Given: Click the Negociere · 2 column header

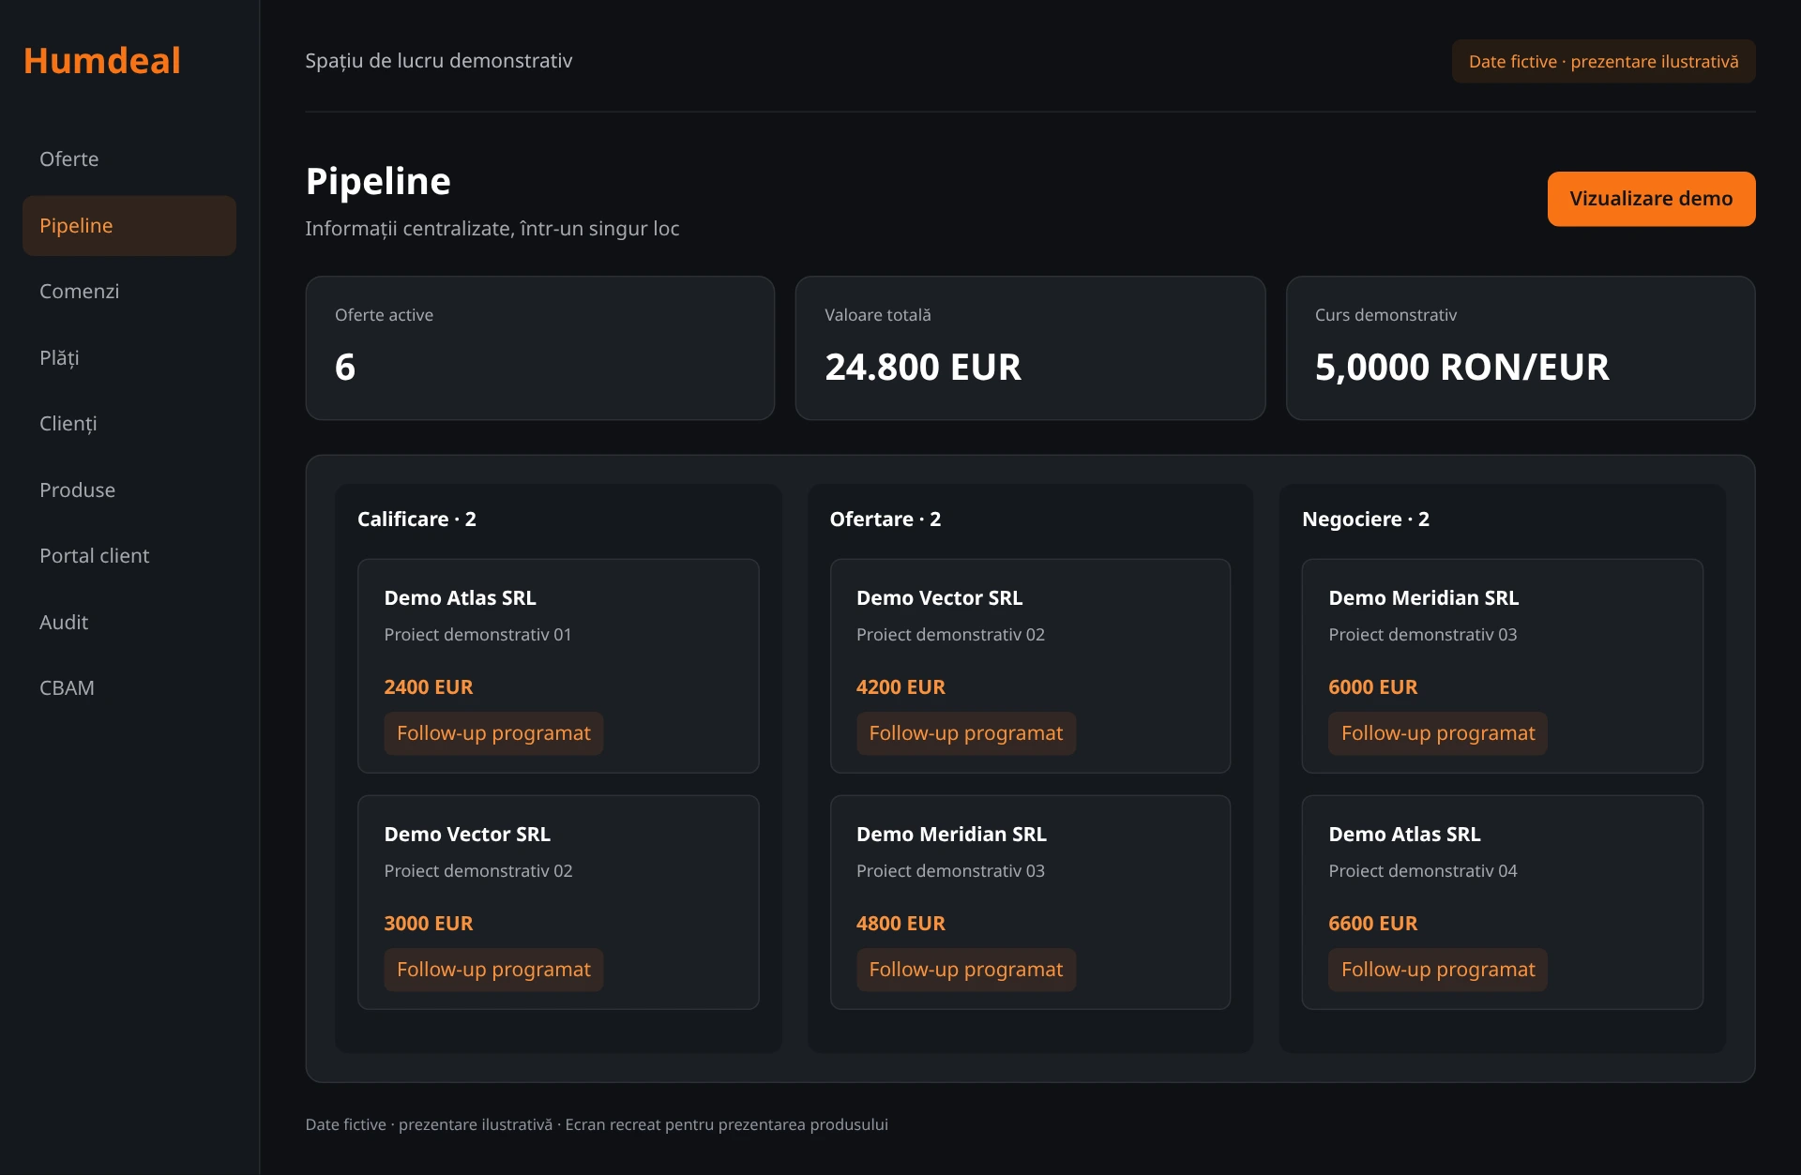Looking at the screenshot, I should click(x=1366, y=520).
